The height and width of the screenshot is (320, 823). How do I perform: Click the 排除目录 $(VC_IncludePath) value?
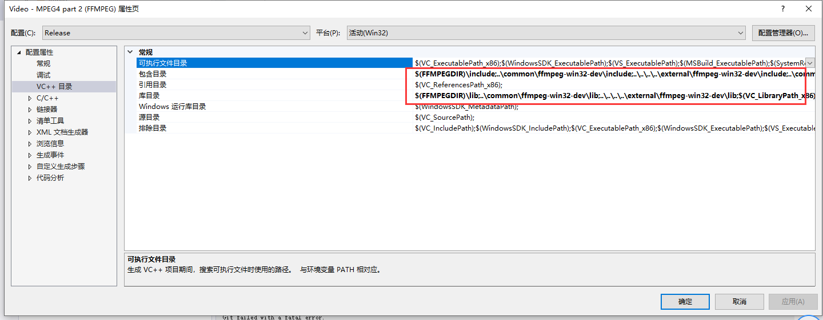click(x=614, y=128)
